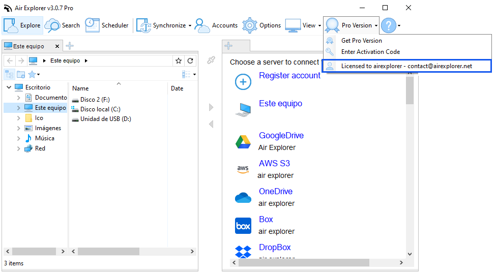Click the Box logo icon
496x273 pixels.
pos(243,226)
